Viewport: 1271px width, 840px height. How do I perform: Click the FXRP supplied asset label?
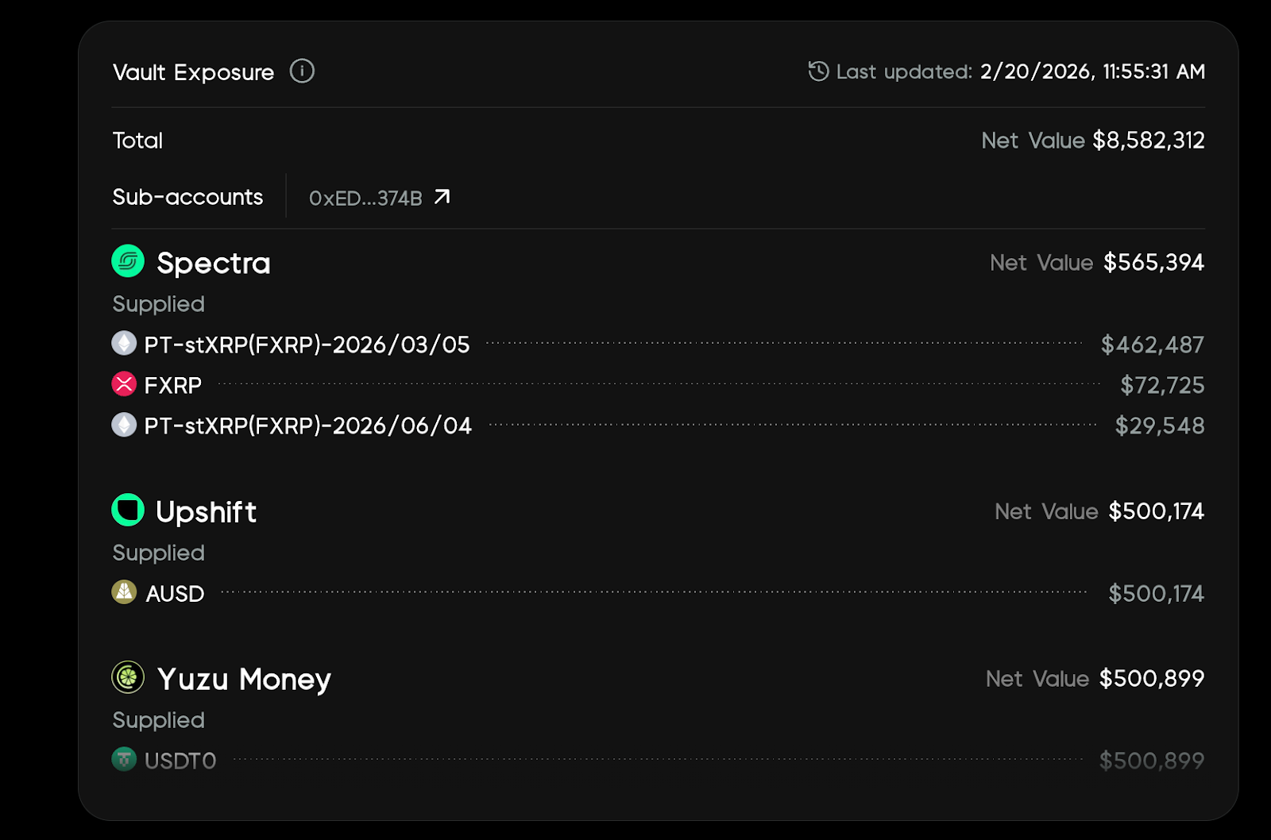[173, 385]
